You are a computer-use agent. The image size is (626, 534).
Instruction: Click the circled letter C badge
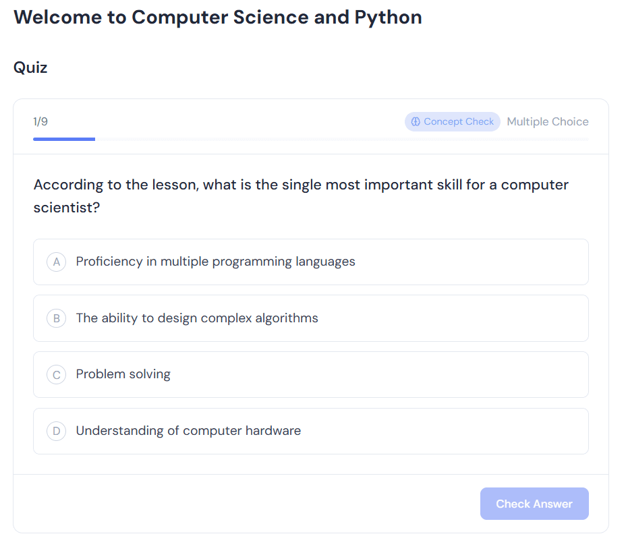(x=57, y=374)
